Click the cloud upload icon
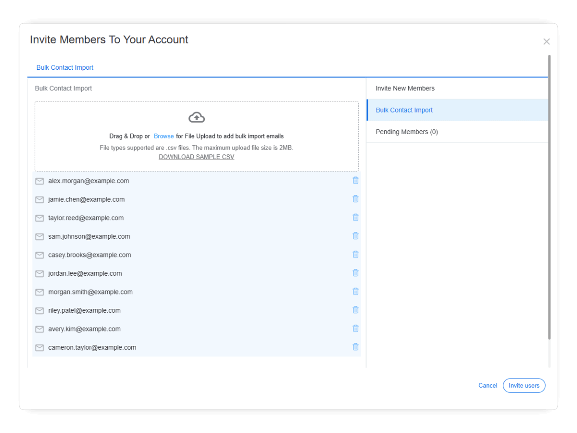 coord(197,117)
